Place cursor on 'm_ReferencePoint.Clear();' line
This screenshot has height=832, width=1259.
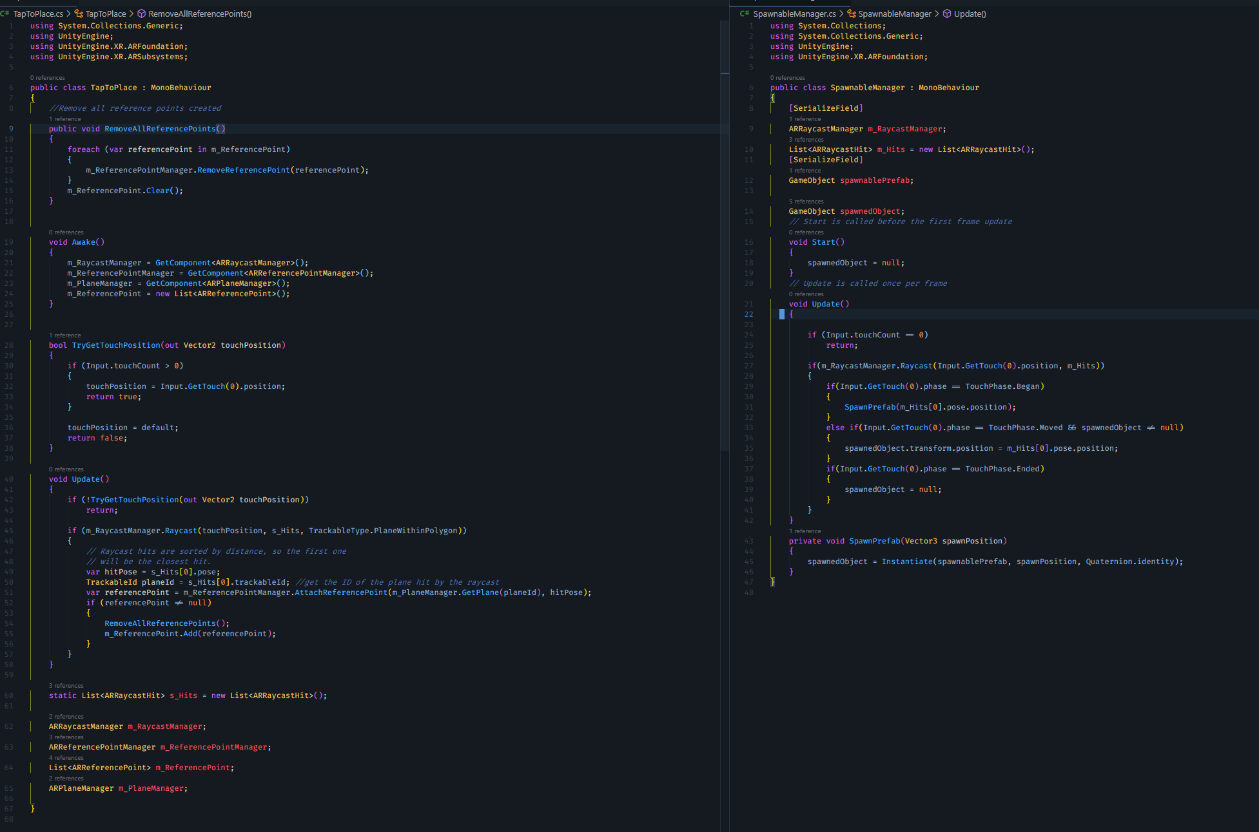[x=125, y=191]
